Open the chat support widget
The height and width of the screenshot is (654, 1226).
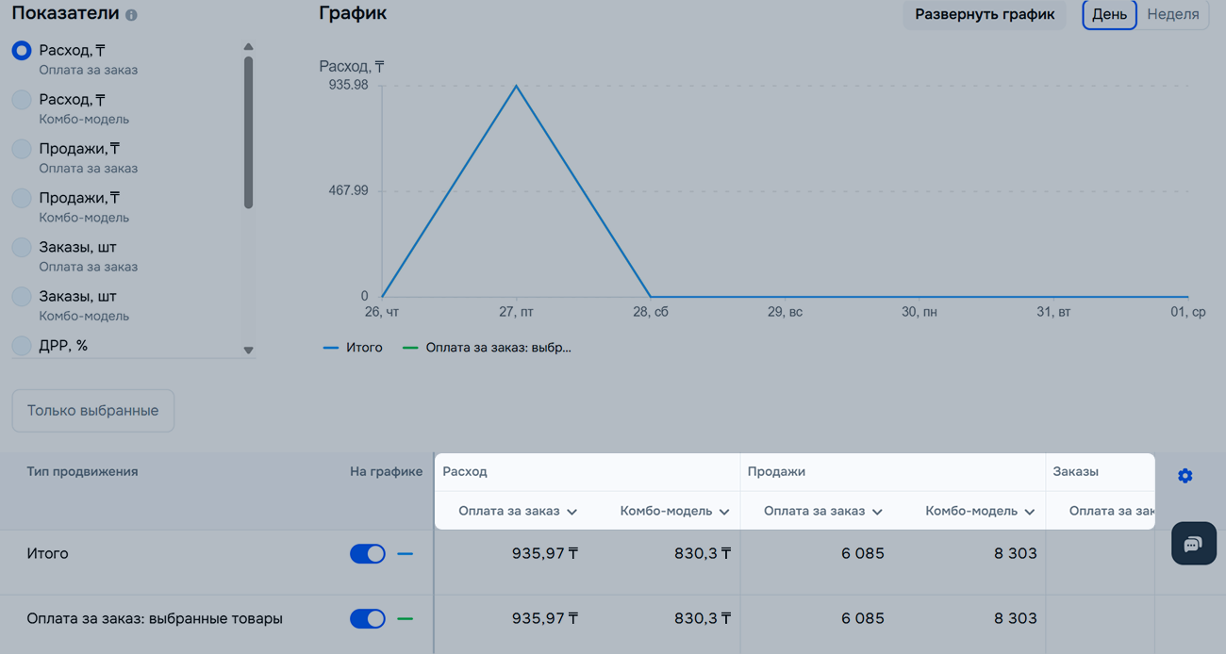[x=1193, y=545]
